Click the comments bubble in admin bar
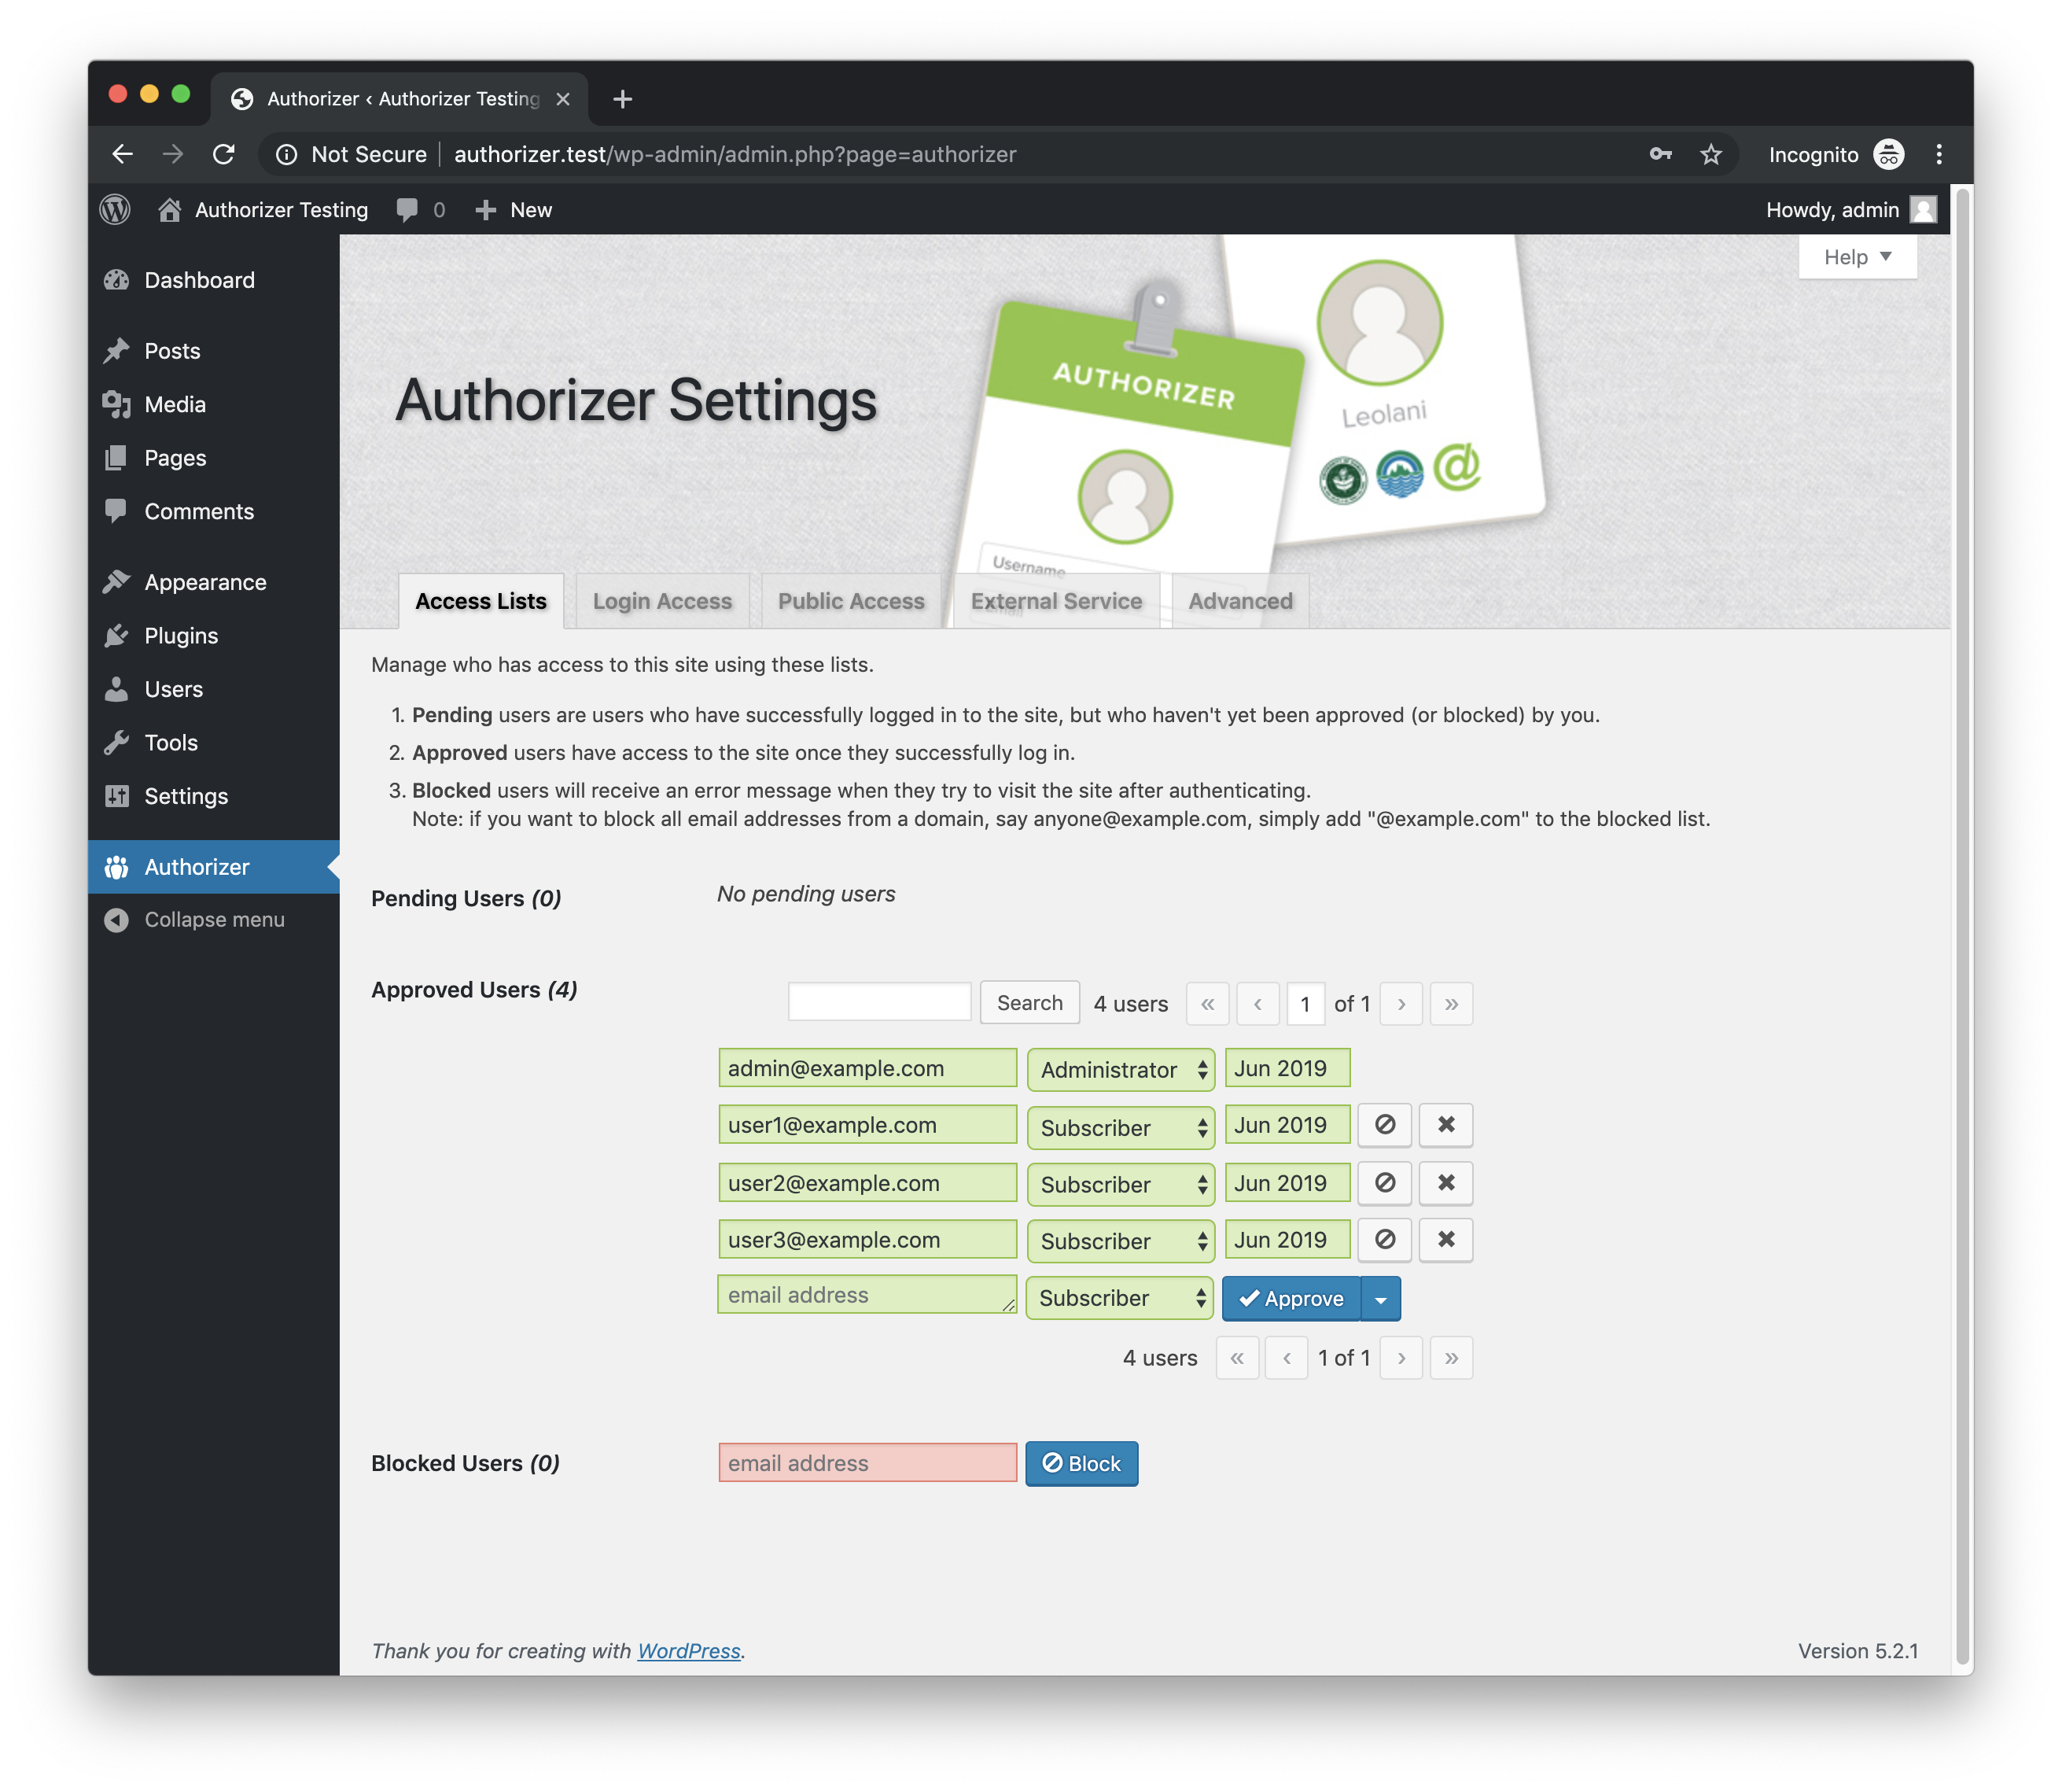The width and height of the screenshot is (2062, 1792). 408,210
